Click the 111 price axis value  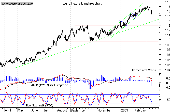(168, 35)
